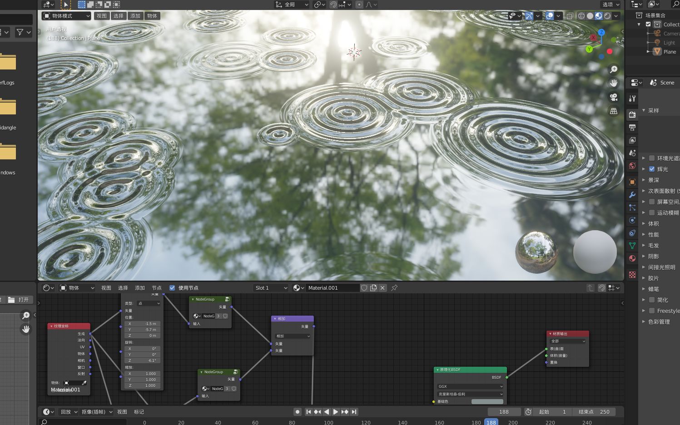Open the 物体模式 mode dropdown
Image resolution: width=680 pixels, height=425 pixels.
click(66, 16)
